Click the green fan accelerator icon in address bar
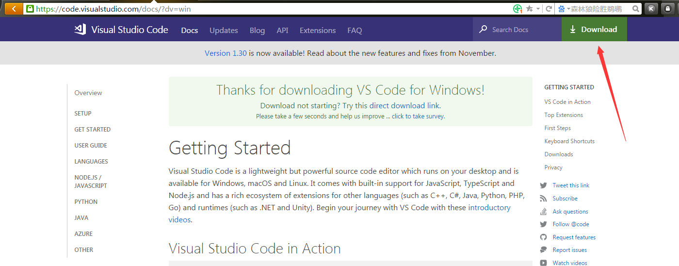 [x=517, y=9]
